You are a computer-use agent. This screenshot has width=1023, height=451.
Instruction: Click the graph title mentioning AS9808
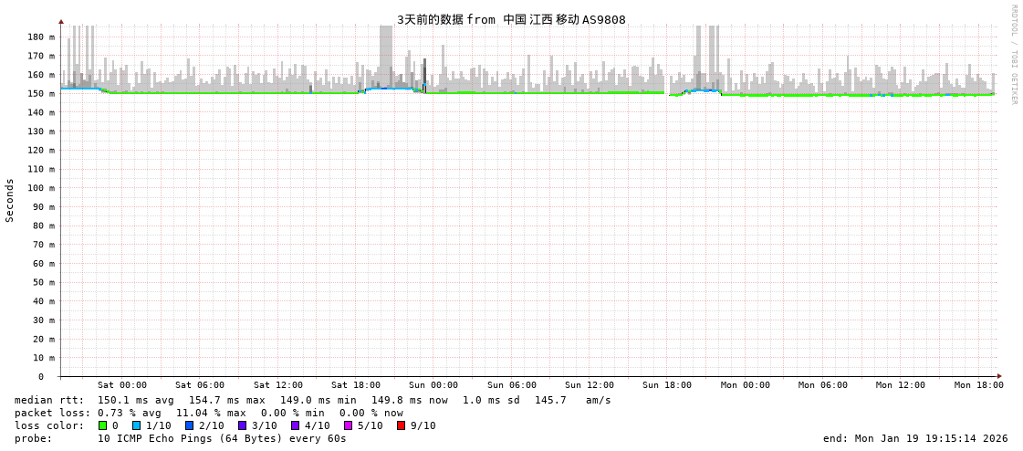tap(511, 19)
